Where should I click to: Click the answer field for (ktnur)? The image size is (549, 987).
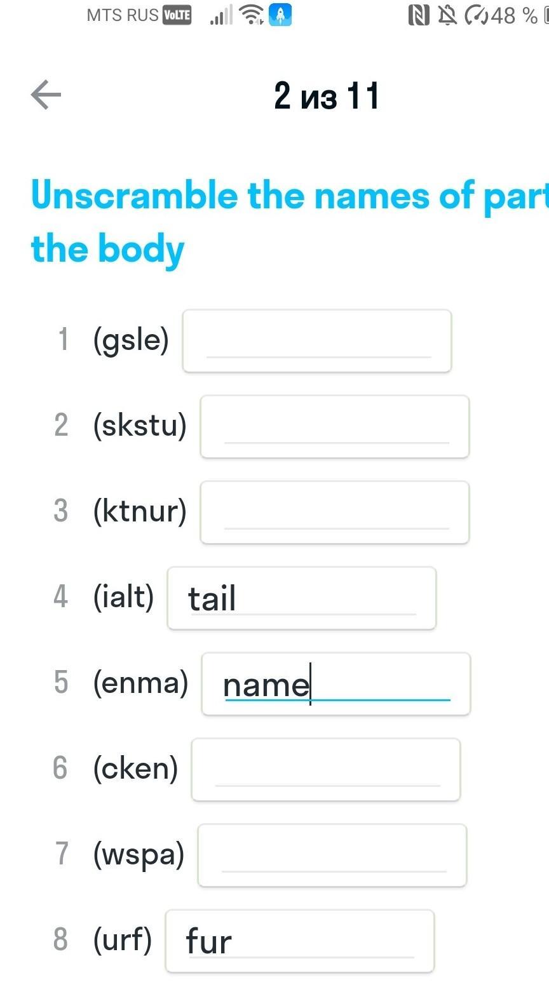click(x=335, y=513)
